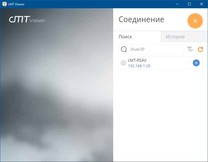Click the IP address 192.168.1.20

point(139,66)
